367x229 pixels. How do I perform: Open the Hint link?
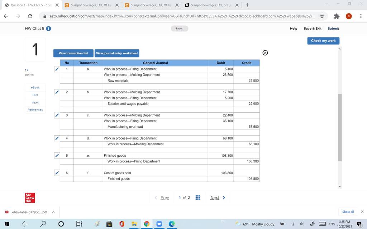point(35,95)
